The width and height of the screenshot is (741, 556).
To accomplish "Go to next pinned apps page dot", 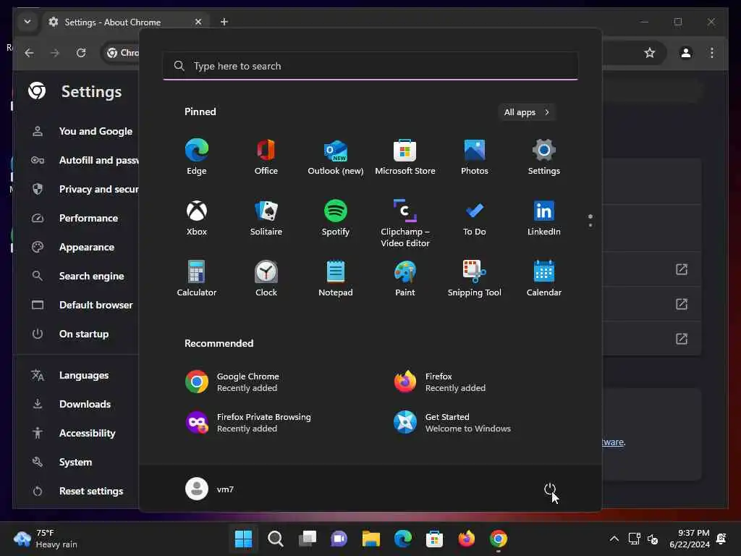I will [590, 226].
